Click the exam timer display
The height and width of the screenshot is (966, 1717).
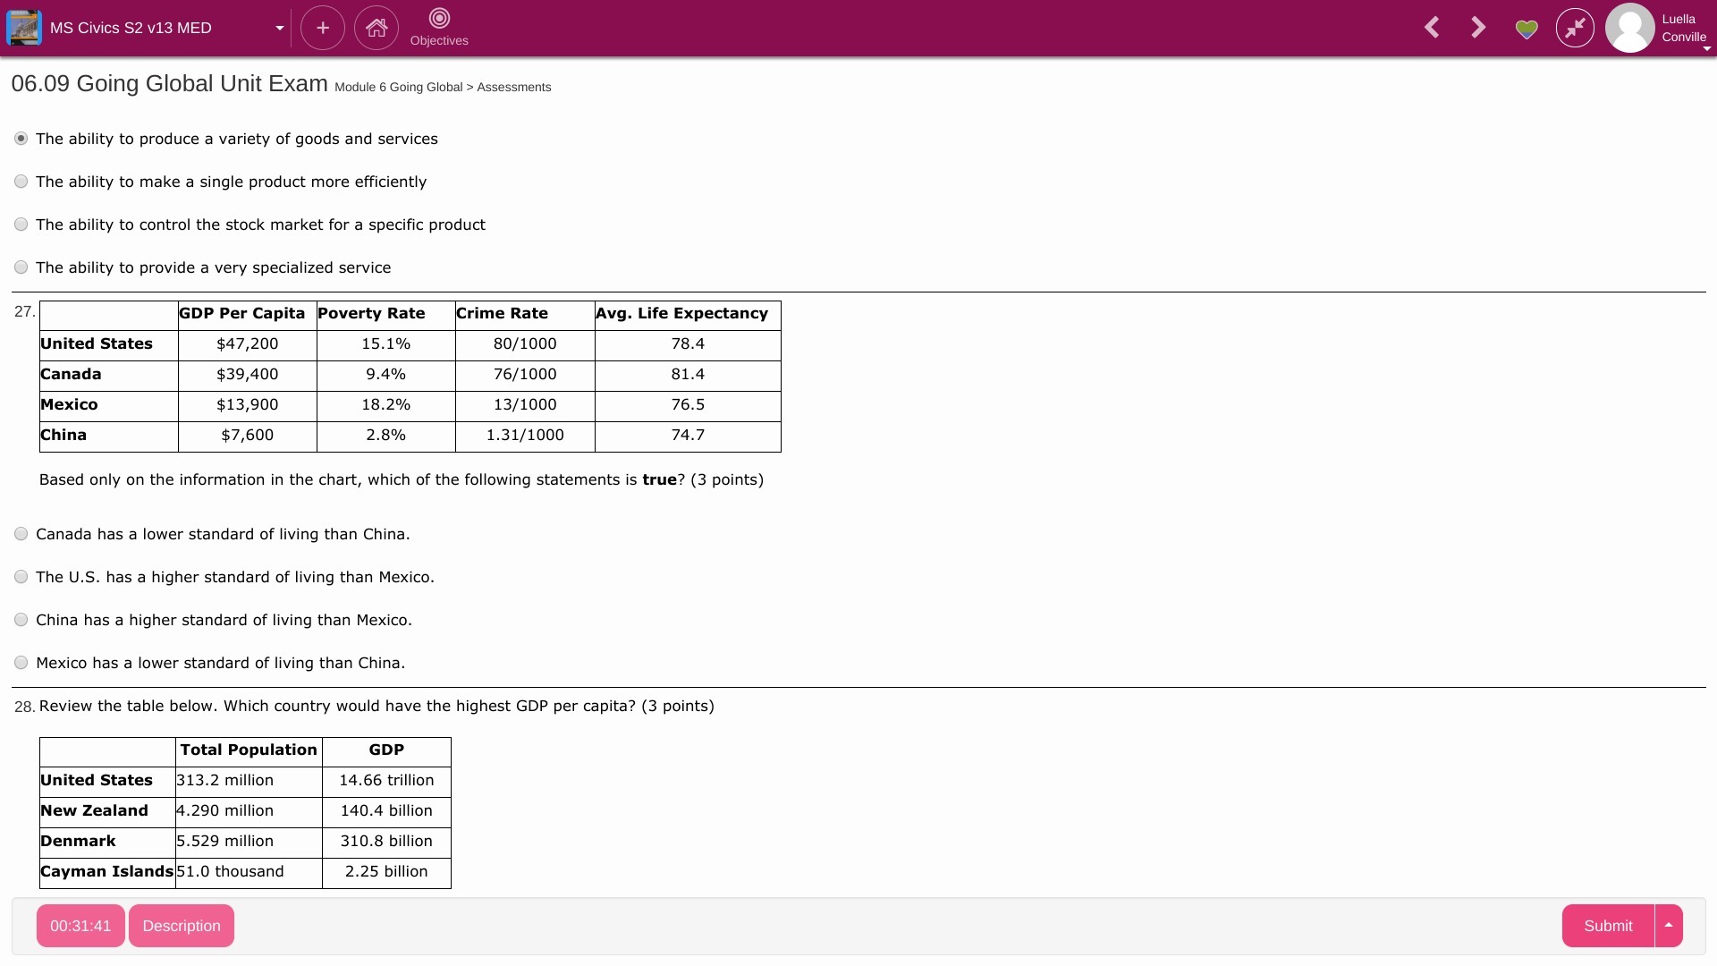80,926
